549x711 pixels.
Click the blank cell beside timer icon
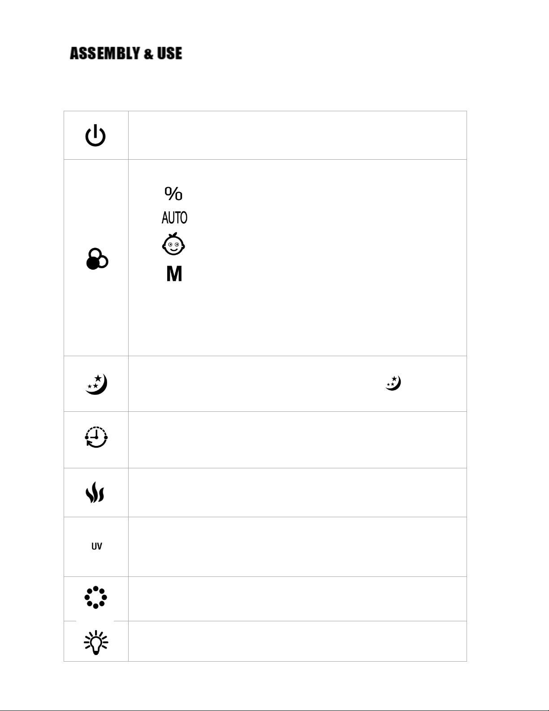[x=298, y=440]
